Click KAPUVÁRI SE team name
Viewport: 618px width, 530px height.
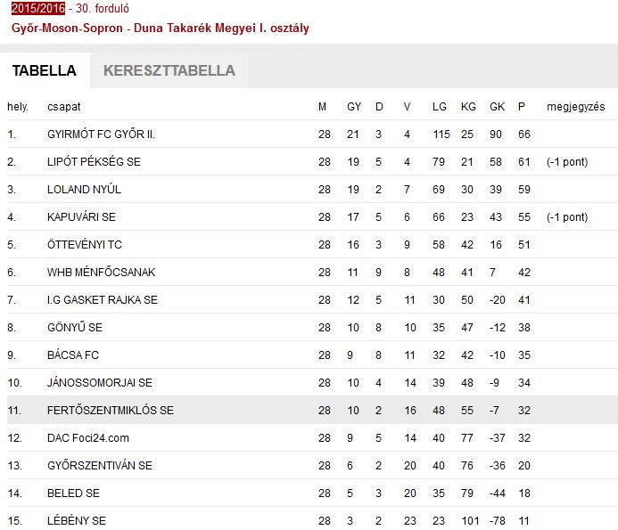[81, 217]
